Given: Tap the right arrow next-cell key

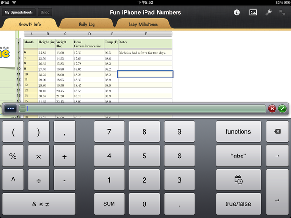Looking at the screenshot, I should 277,156.
